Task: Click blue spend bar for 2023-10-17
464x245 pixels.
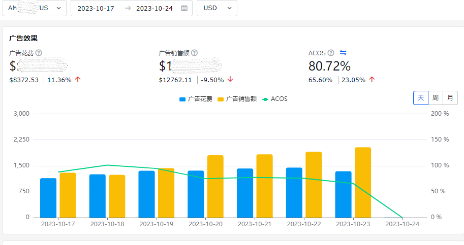Action: (48, 198)
